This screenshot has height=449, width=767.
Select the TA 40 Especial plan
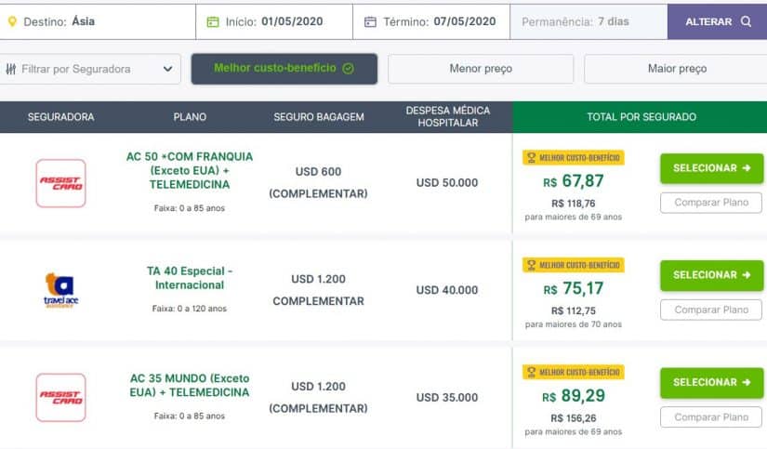coord(712,275)
